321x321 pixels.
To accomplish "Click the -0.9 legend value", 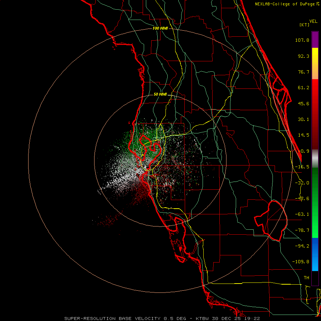I will click(304, 151).
